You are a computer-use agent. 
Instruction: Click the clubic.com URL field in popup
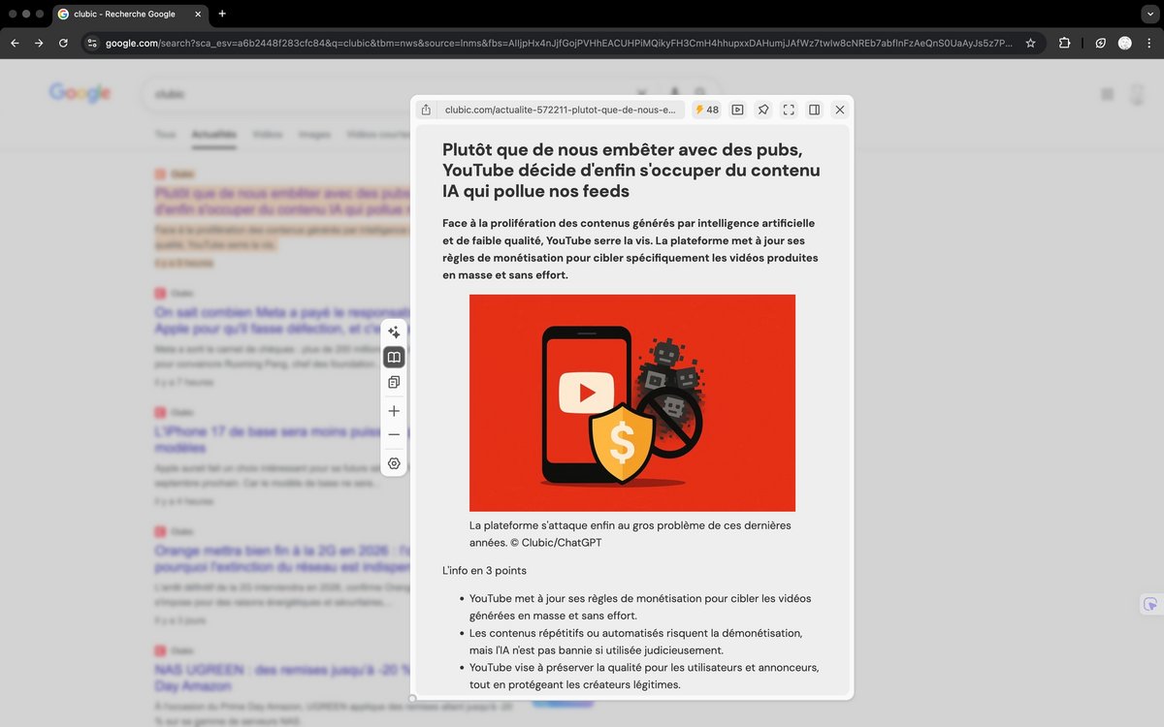tap(561, 110)
